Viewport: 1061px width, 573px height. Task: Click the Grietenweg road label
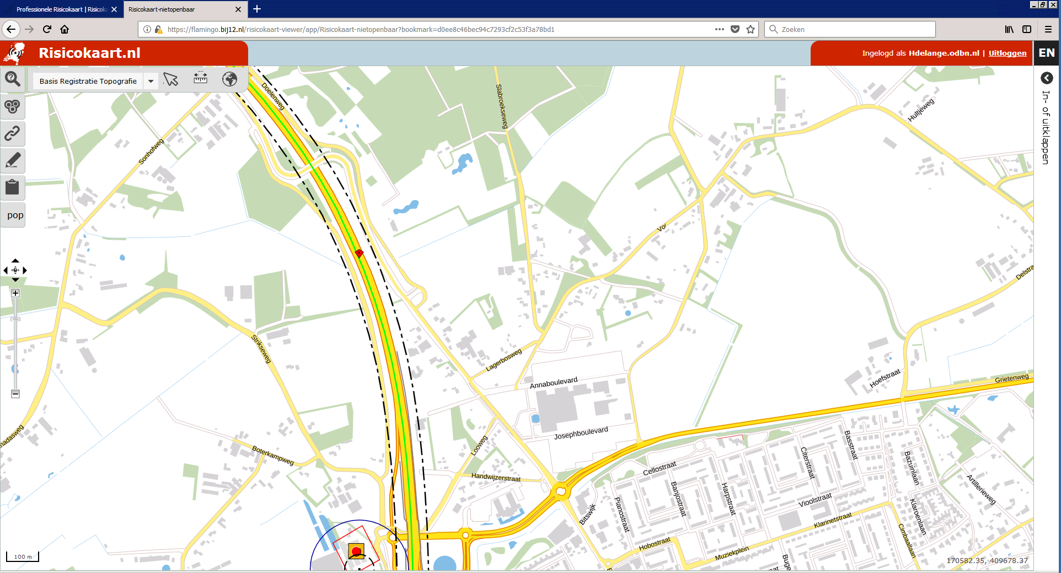click(x=1011, y=378)
